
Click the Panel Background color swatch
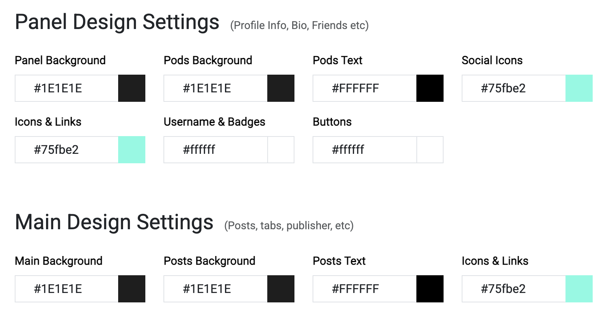(132, 88)
